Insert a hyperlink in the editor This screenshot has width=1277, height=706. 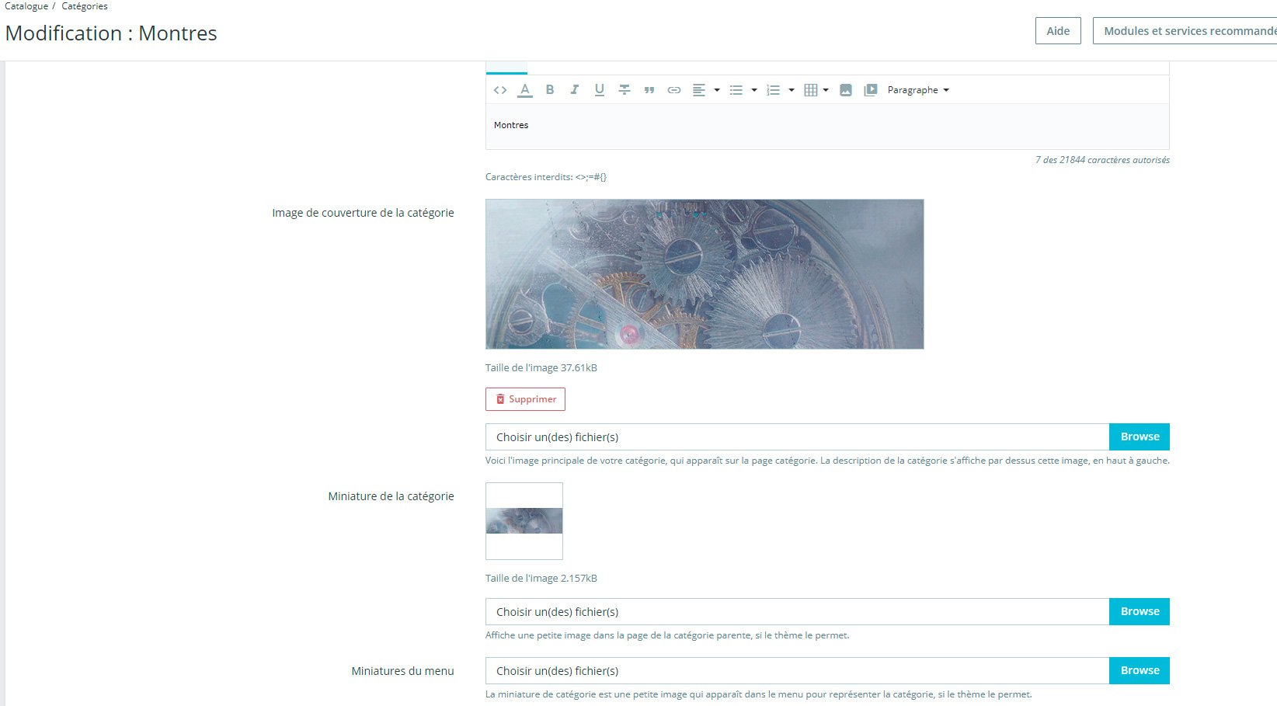pos(674,90)
